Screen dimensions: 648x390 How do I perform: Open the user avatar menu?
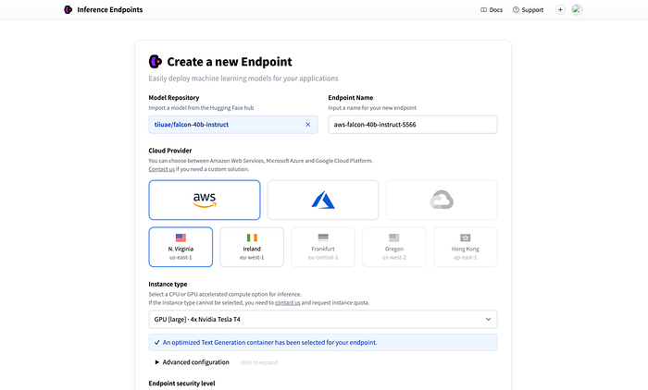pos(577,10)
